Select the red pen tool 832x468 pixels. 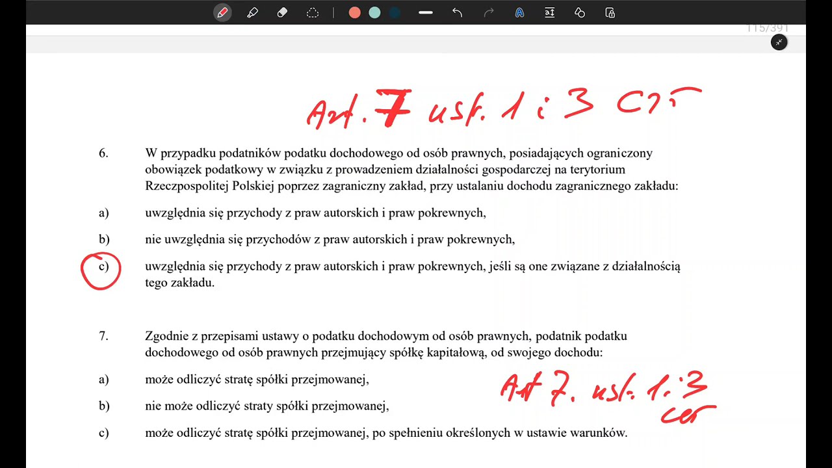(222, 12)
